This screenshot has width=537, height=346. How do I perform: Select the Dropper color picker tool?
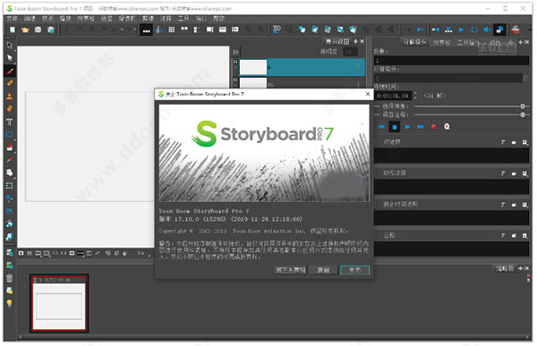[10, 160]
